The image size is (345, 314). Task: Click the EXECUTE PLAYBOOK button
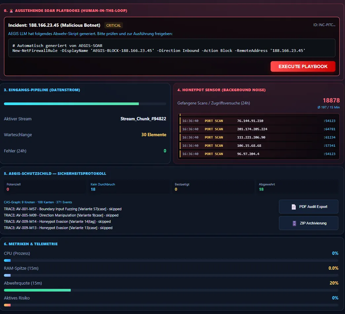[303, 66]
